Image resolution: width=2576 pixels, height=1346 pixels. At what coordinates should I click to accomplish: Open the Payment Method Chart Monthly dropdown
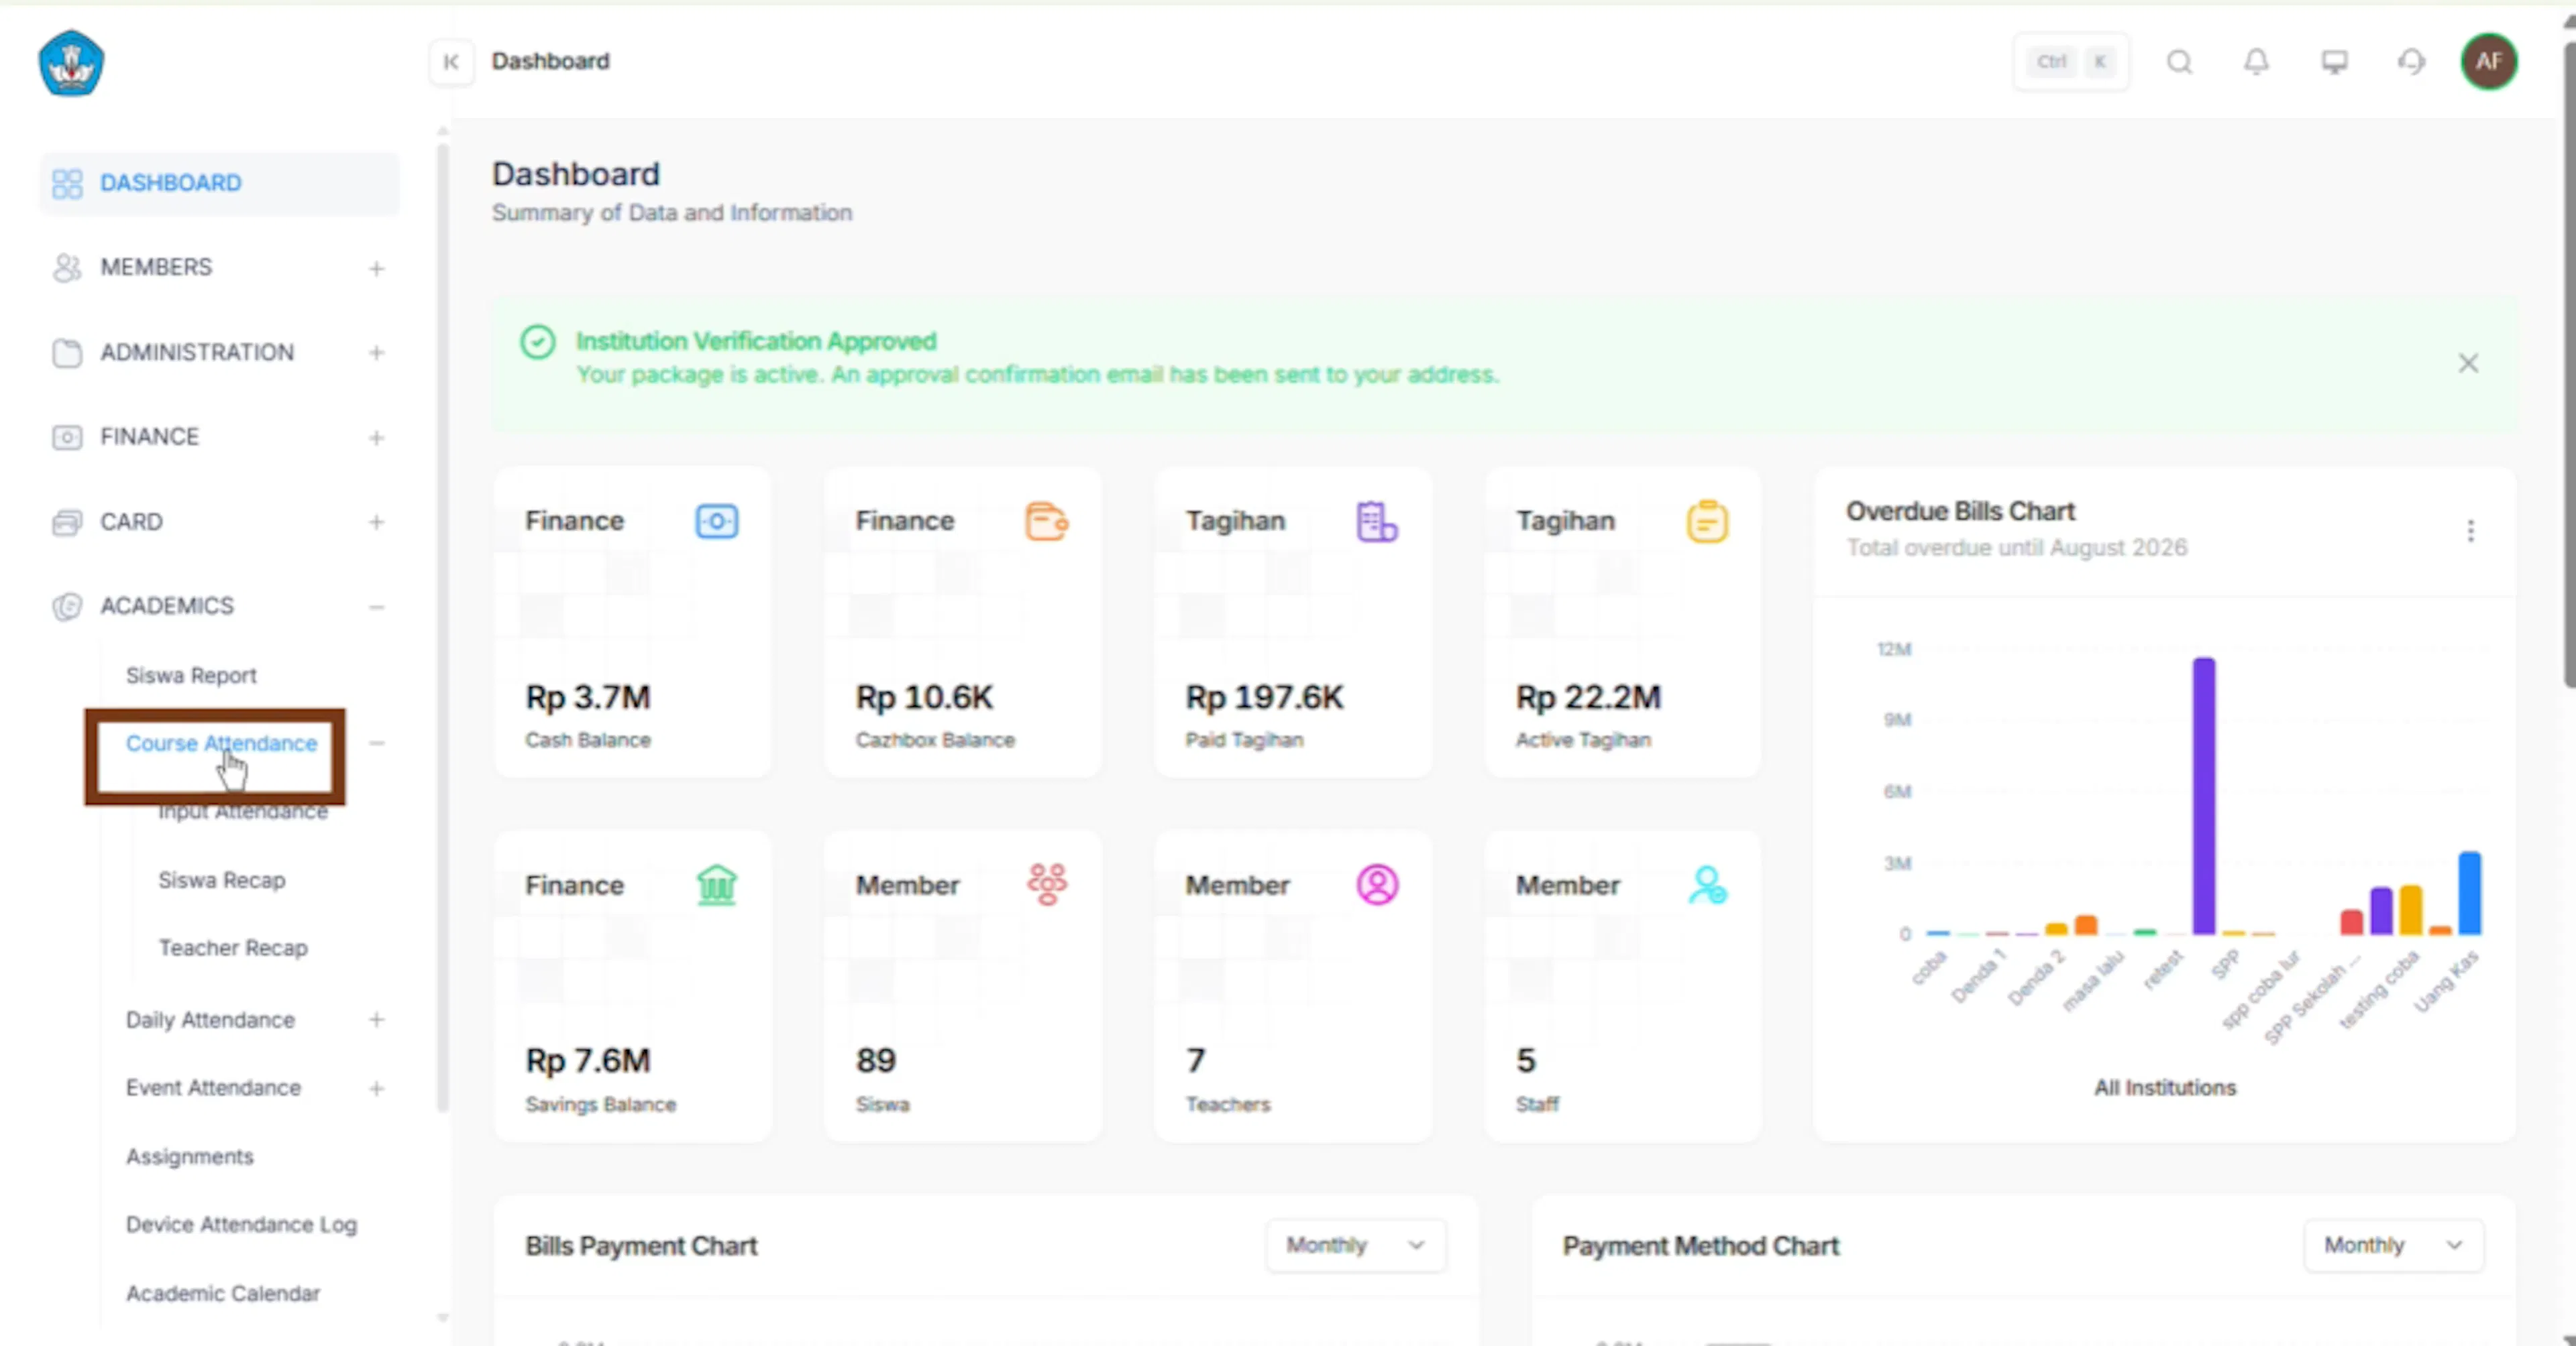point(2393,1245)
